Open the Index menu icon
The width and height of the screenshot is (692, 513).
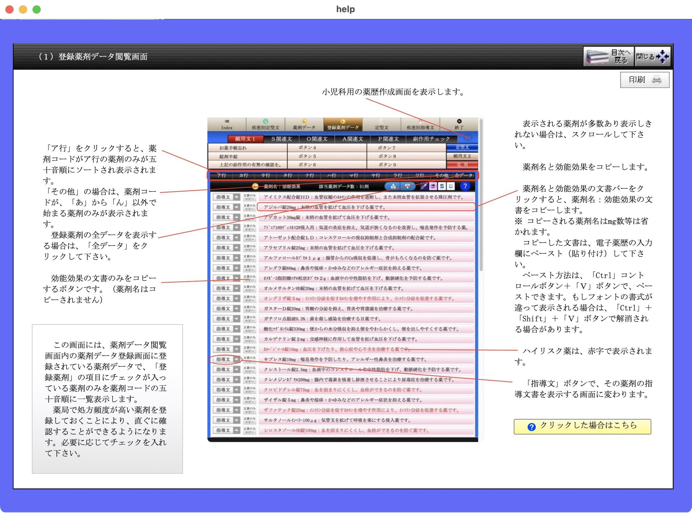226,121
